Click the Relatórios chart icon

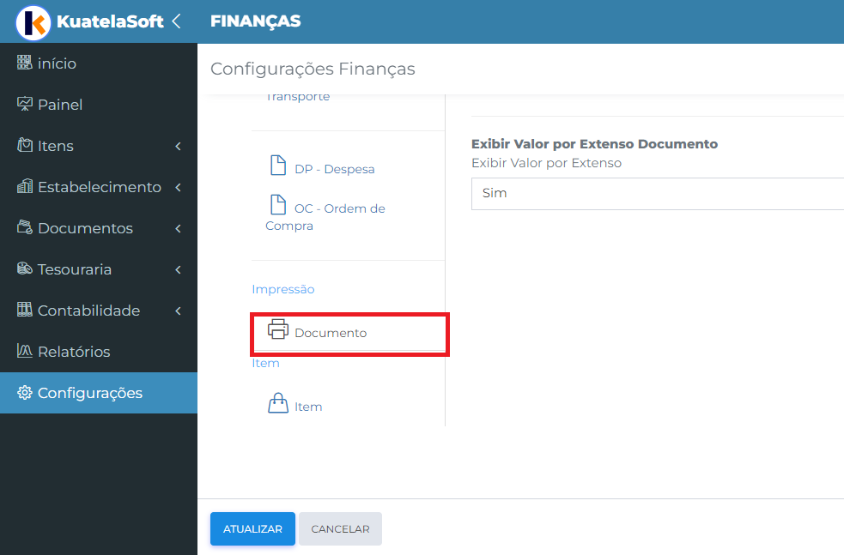(24, 351)
